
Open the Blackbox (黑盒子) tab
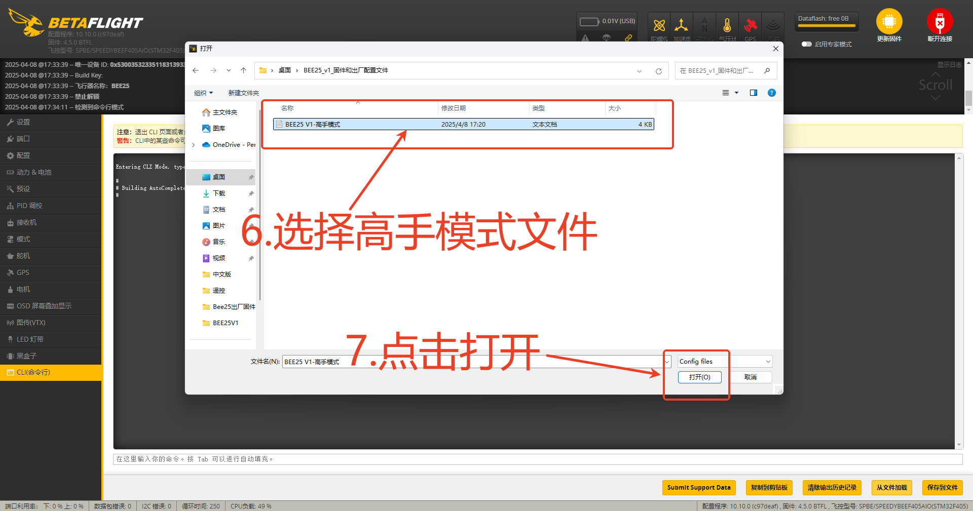51,356
